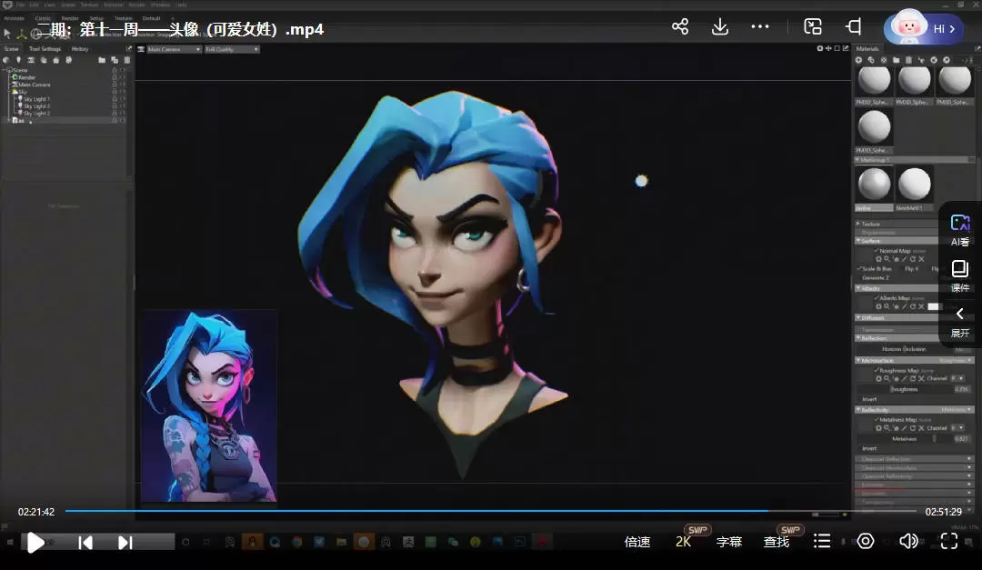
Task: Expand the Texture section
Action: 858,224
